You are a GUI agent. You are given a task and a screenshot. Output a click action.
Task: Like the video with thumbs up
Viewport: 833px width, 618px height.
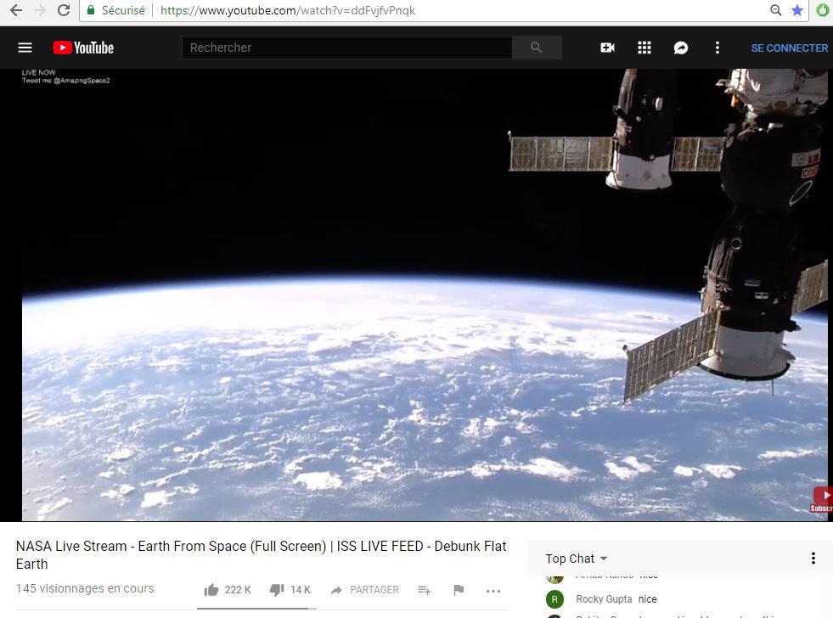[211, 589]
